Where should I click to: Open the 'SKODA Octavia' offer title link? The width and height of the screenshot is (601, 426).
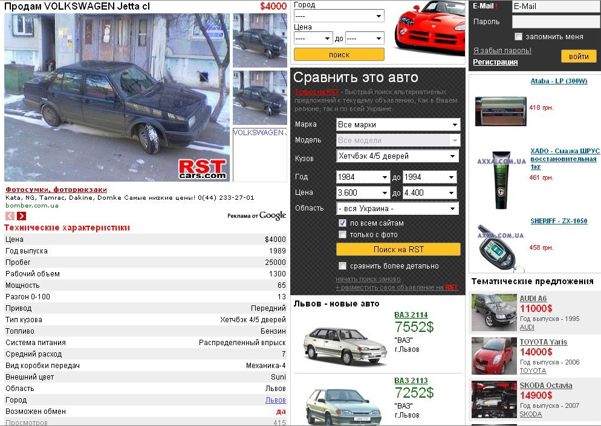click(546, 386)
